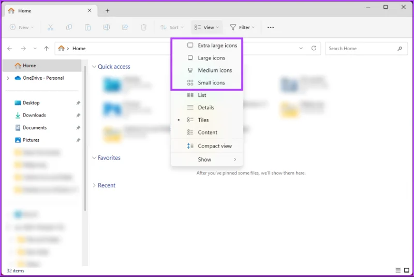Close the Home tab
The height and width of the screenshot is (277, 414).
tap(90, 10)
